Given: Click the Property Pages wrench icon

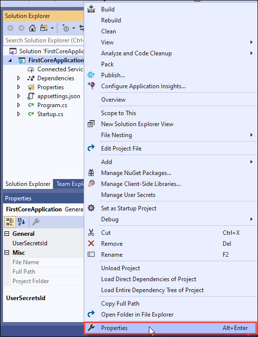Looking at the screenshot, I should 36,221.
